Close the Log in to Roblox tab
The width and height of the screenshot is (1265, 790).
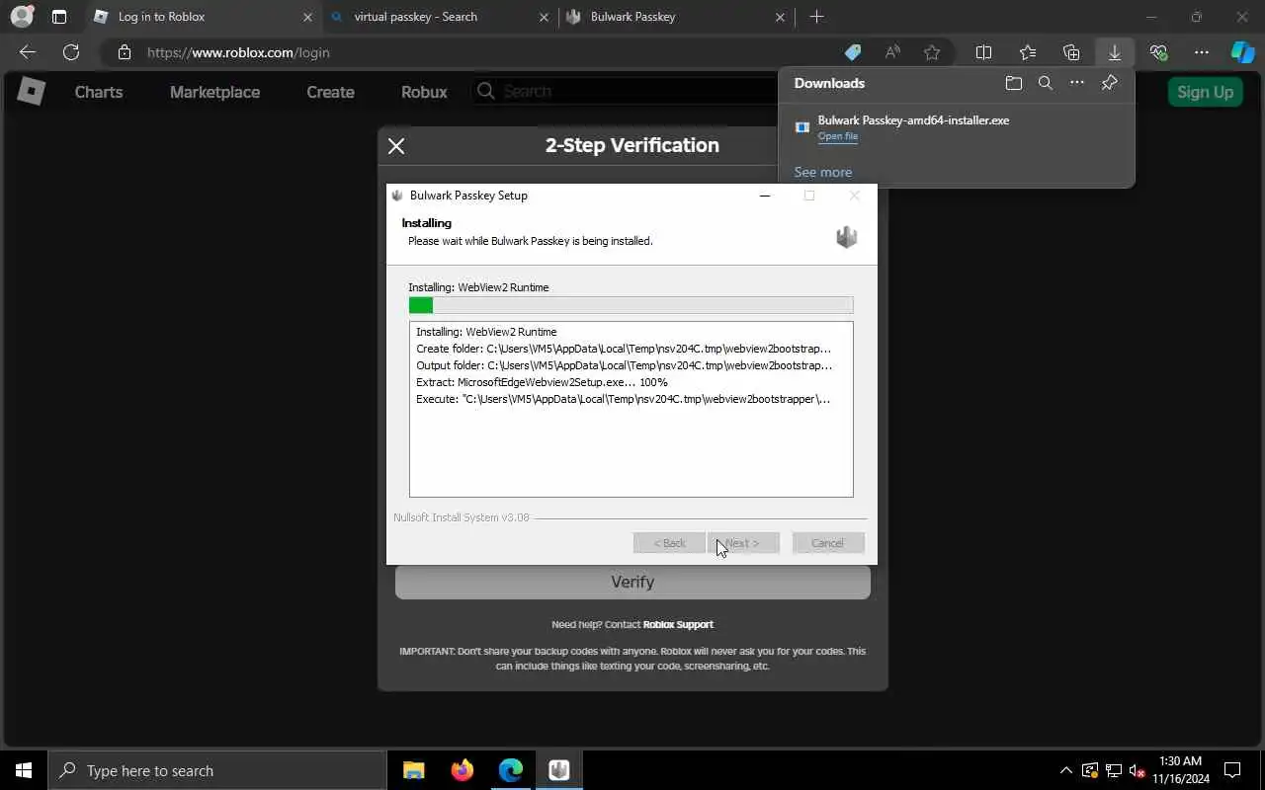307,17
